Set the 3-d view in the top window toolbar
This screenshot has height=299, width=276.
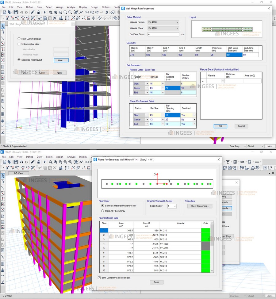click(87, 12)
